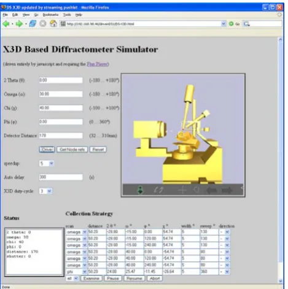
Task: Click the Reset button
Action: click(x=98, y=150)
